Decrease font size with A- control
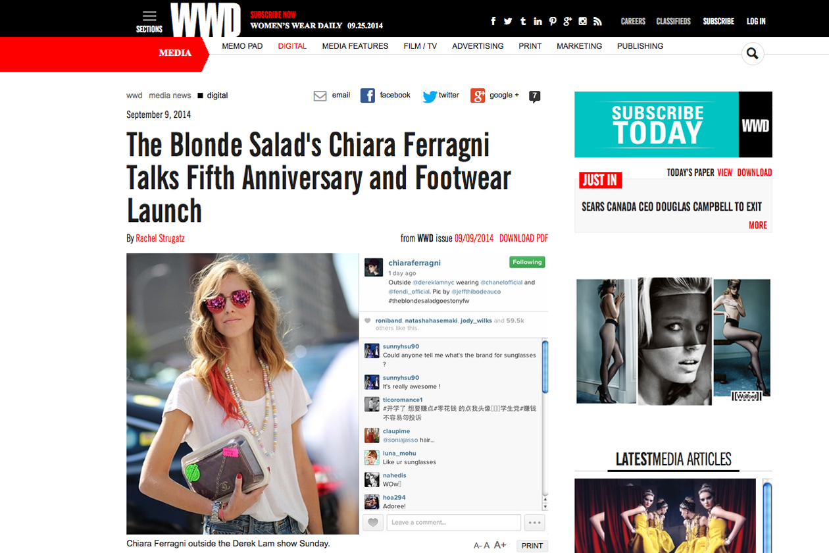 (478, 546)
